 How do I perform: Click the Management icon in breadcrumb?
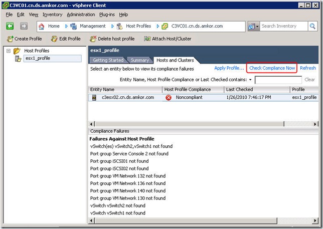(74, 27)
